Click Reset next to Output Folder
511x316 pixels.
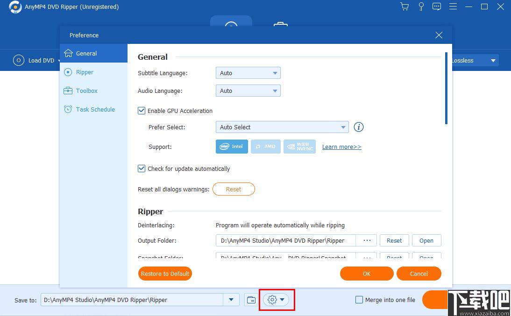394,241
